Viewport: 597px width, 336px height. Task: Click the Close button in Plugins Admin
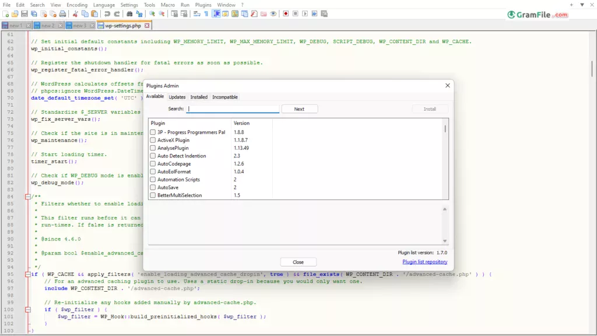point(298,262)
